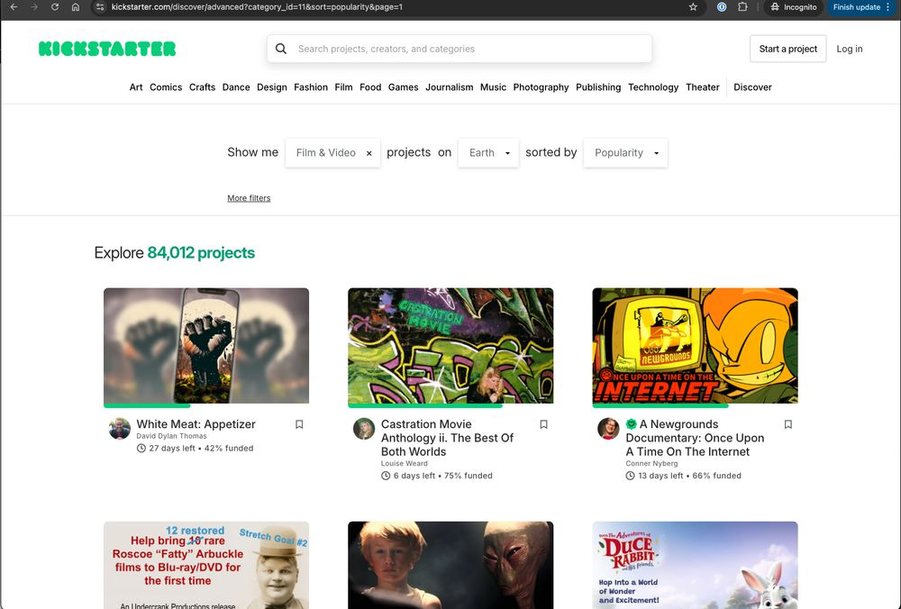
Task: Click the Incognito indicator
Action: 794,7
